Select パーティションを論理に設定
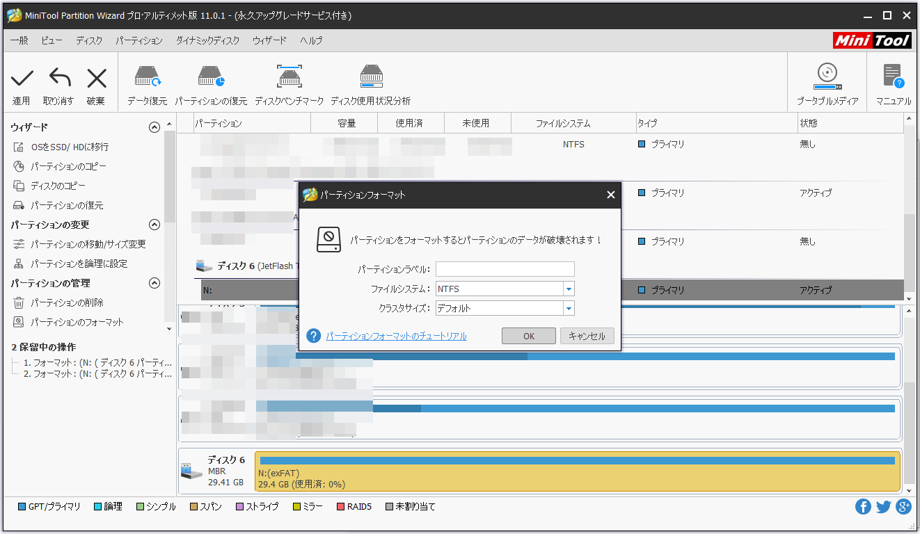 click(79, 264)
